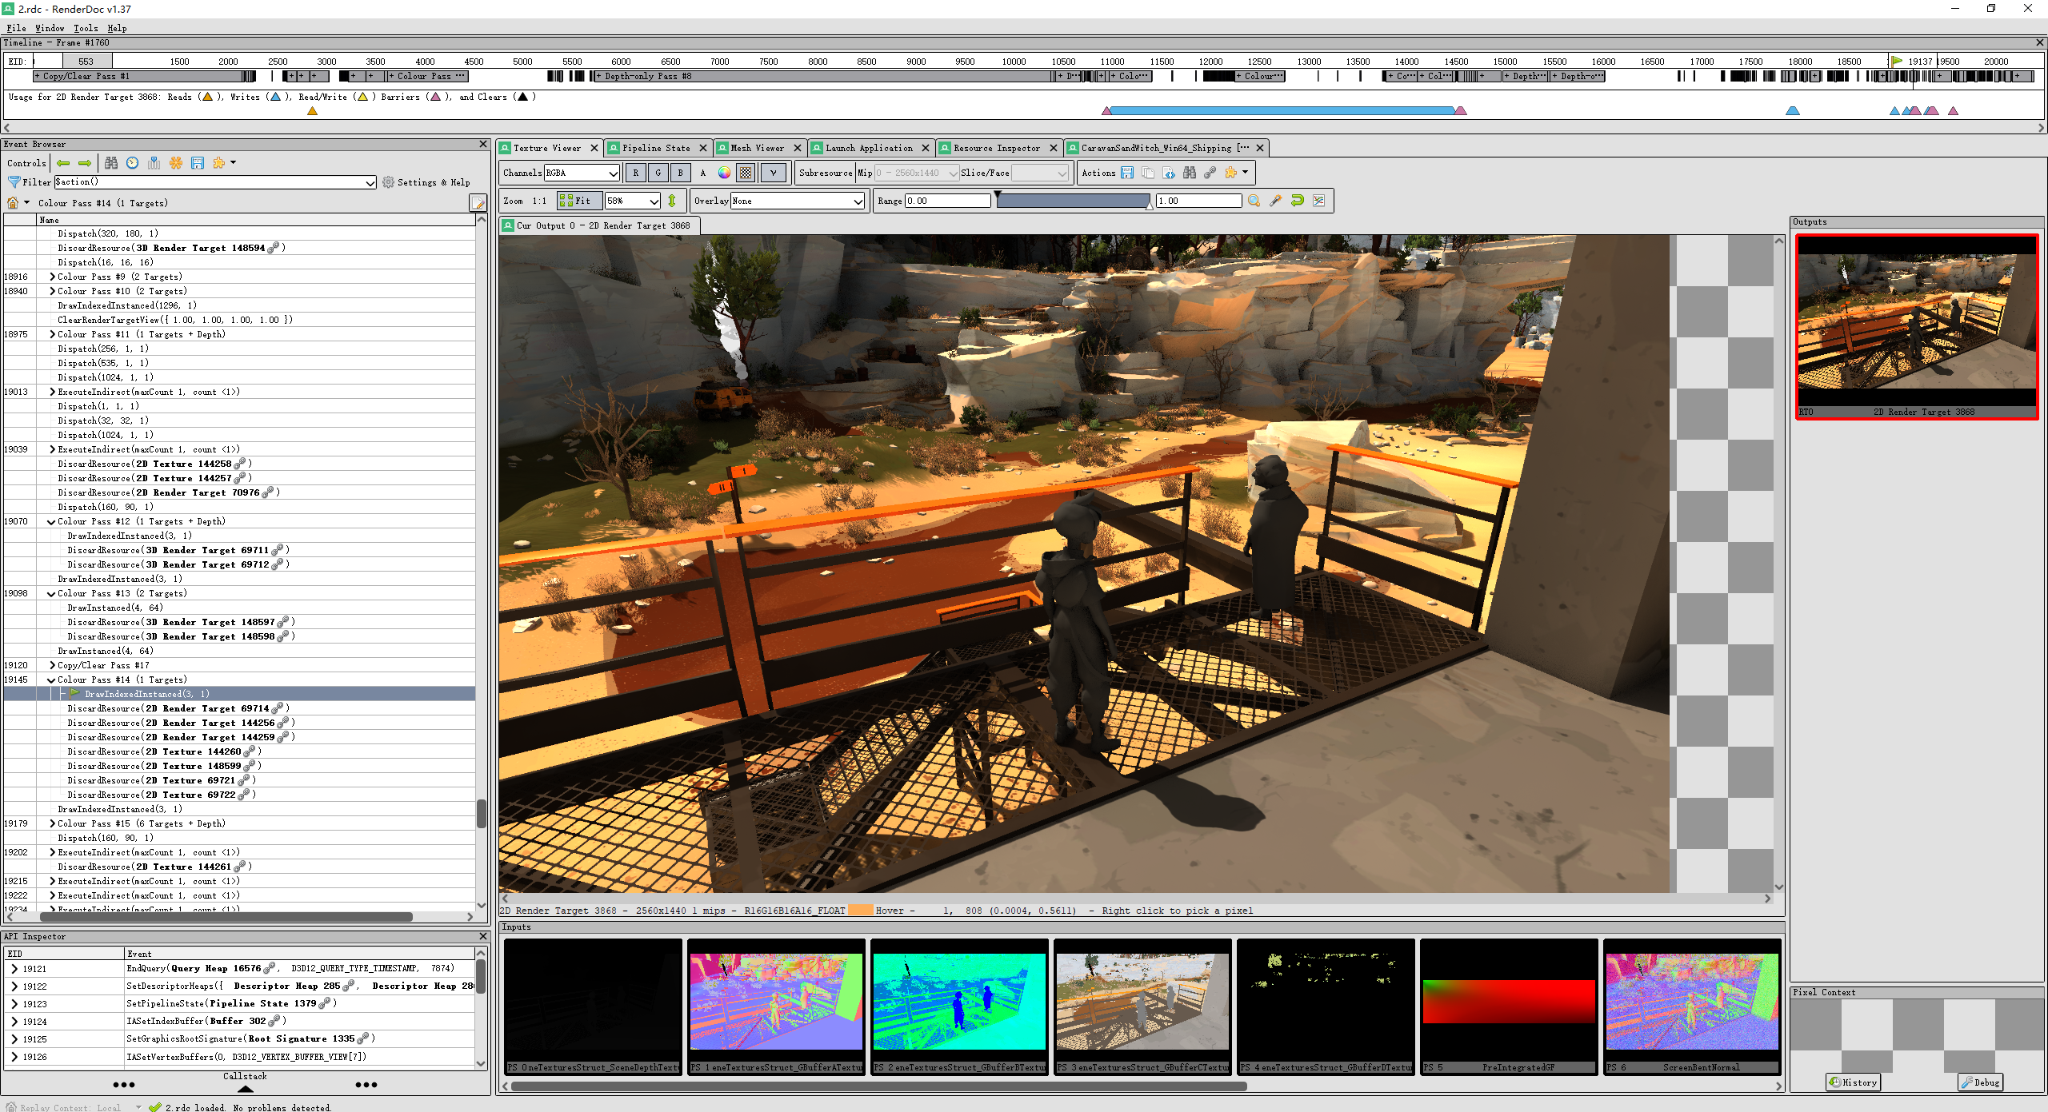Click the clock duration timing icon
The image size is (2048, 1112).
[x=133, y=163]
